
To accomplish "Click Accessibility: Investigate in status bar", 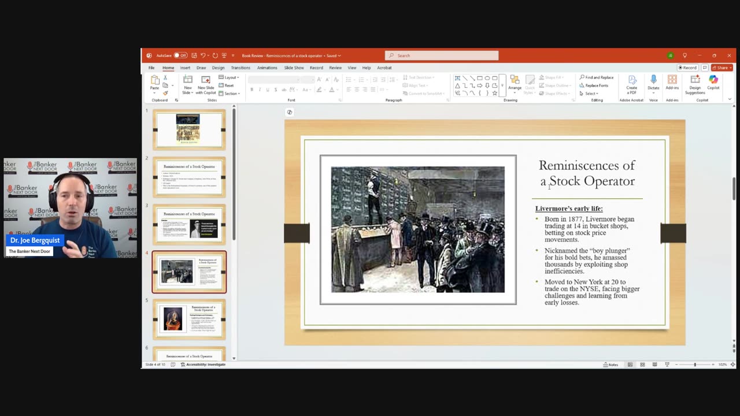I will [203, 365].
